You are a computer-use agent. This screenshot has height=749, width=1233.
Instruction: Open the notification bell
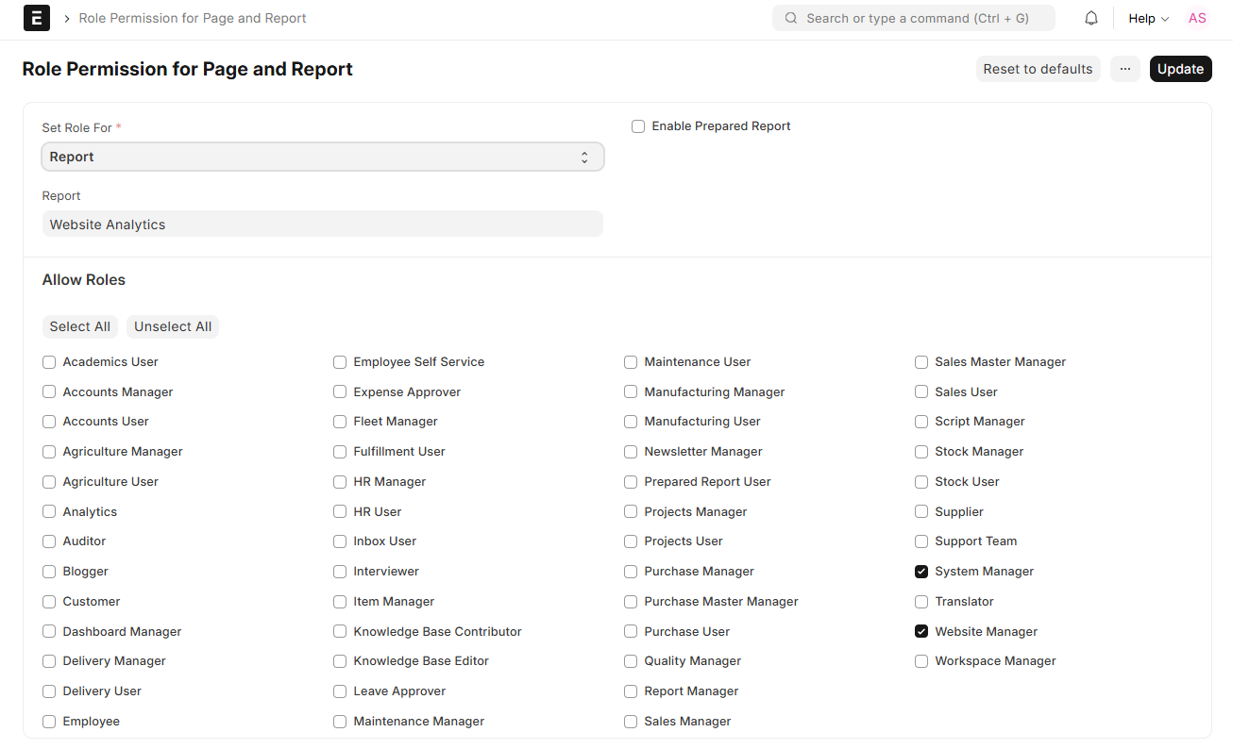pos(1090,17)
